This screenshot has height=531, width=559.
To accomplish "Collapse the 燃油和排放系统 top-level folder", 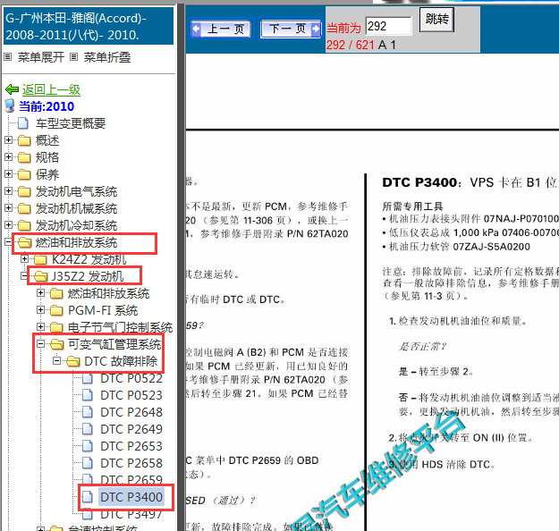I will pos(8,242).
